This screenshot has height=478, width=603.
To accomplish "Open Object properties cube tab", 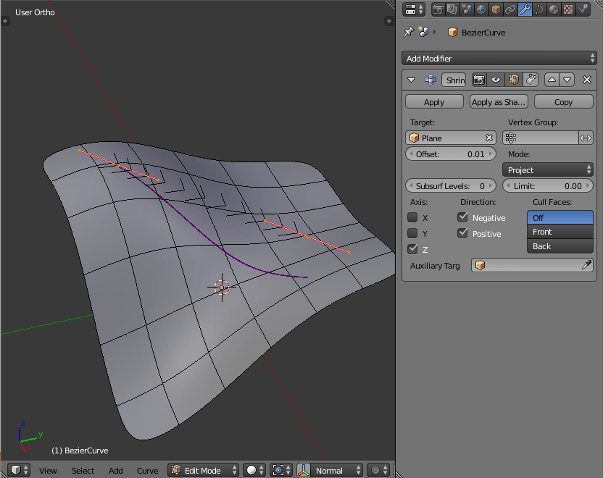I will coord(496,9).
